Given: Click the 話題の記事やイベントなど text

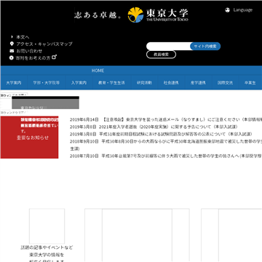Looking at the screenshot, I should coord(47,247).
